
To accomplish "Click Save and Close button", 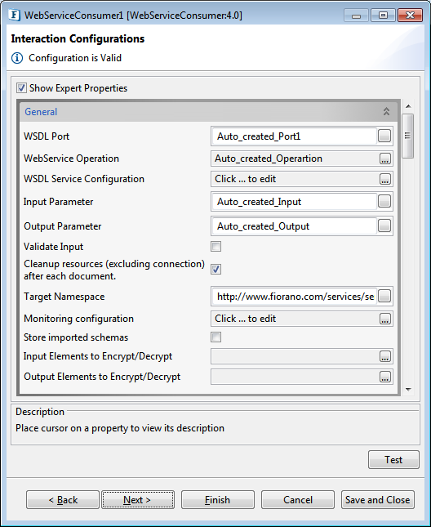I will 378,500.
